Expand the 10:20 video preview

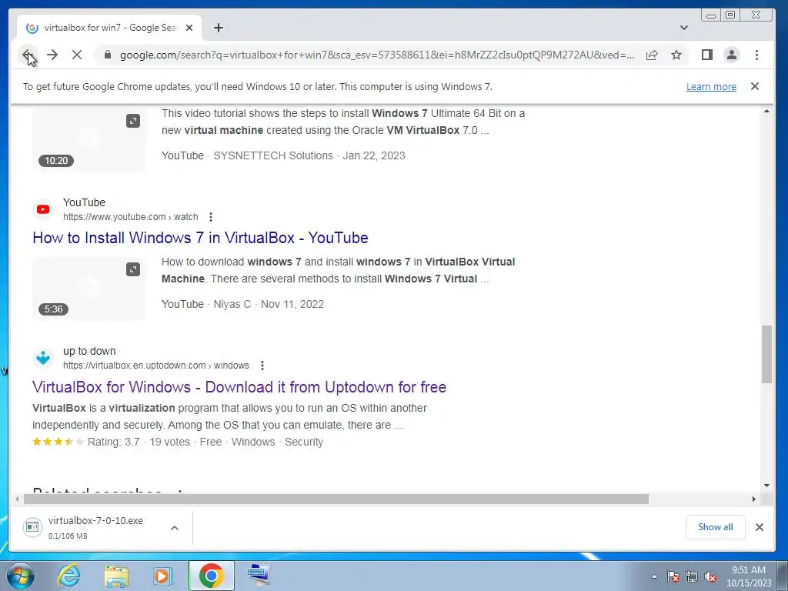click(x=132, y=121)
